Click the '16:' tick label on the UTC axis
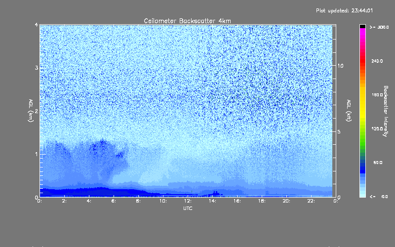This screenshot has width=395, height=247. click(237, 201)
